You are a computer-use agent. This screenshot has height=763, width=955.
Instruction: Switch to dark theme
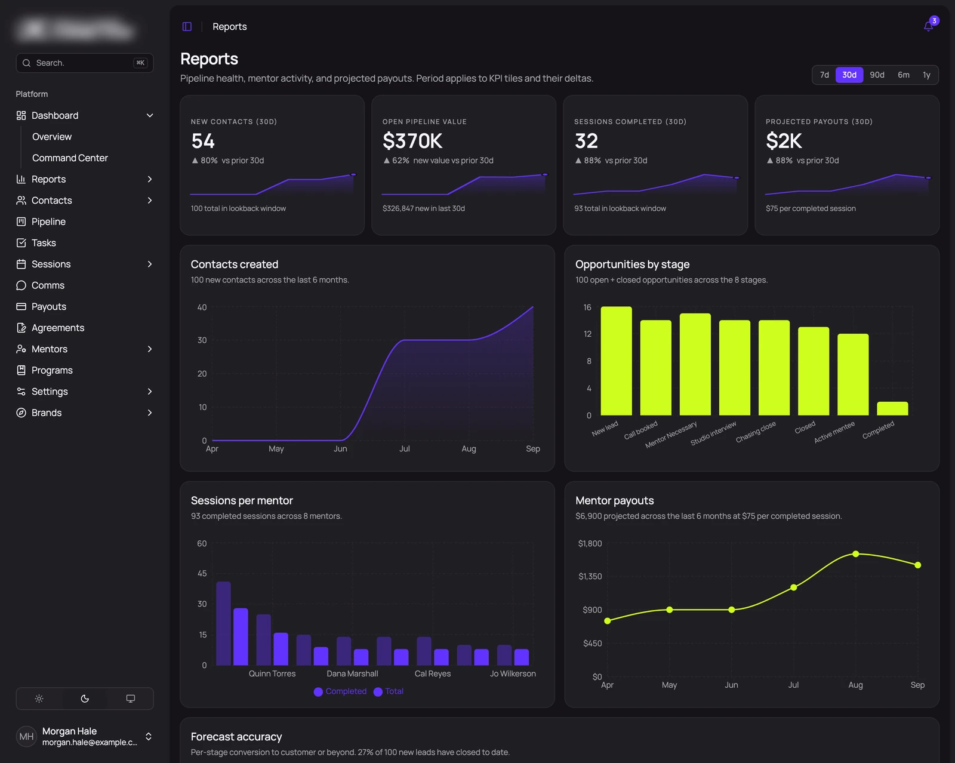pyautogui.click(x=85, y=699)
